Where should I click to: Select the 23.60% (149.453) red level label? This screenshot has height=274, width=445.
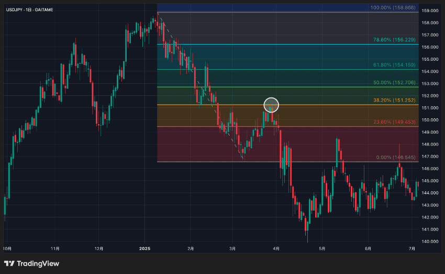pyautogui.click(x=394, y=122)
